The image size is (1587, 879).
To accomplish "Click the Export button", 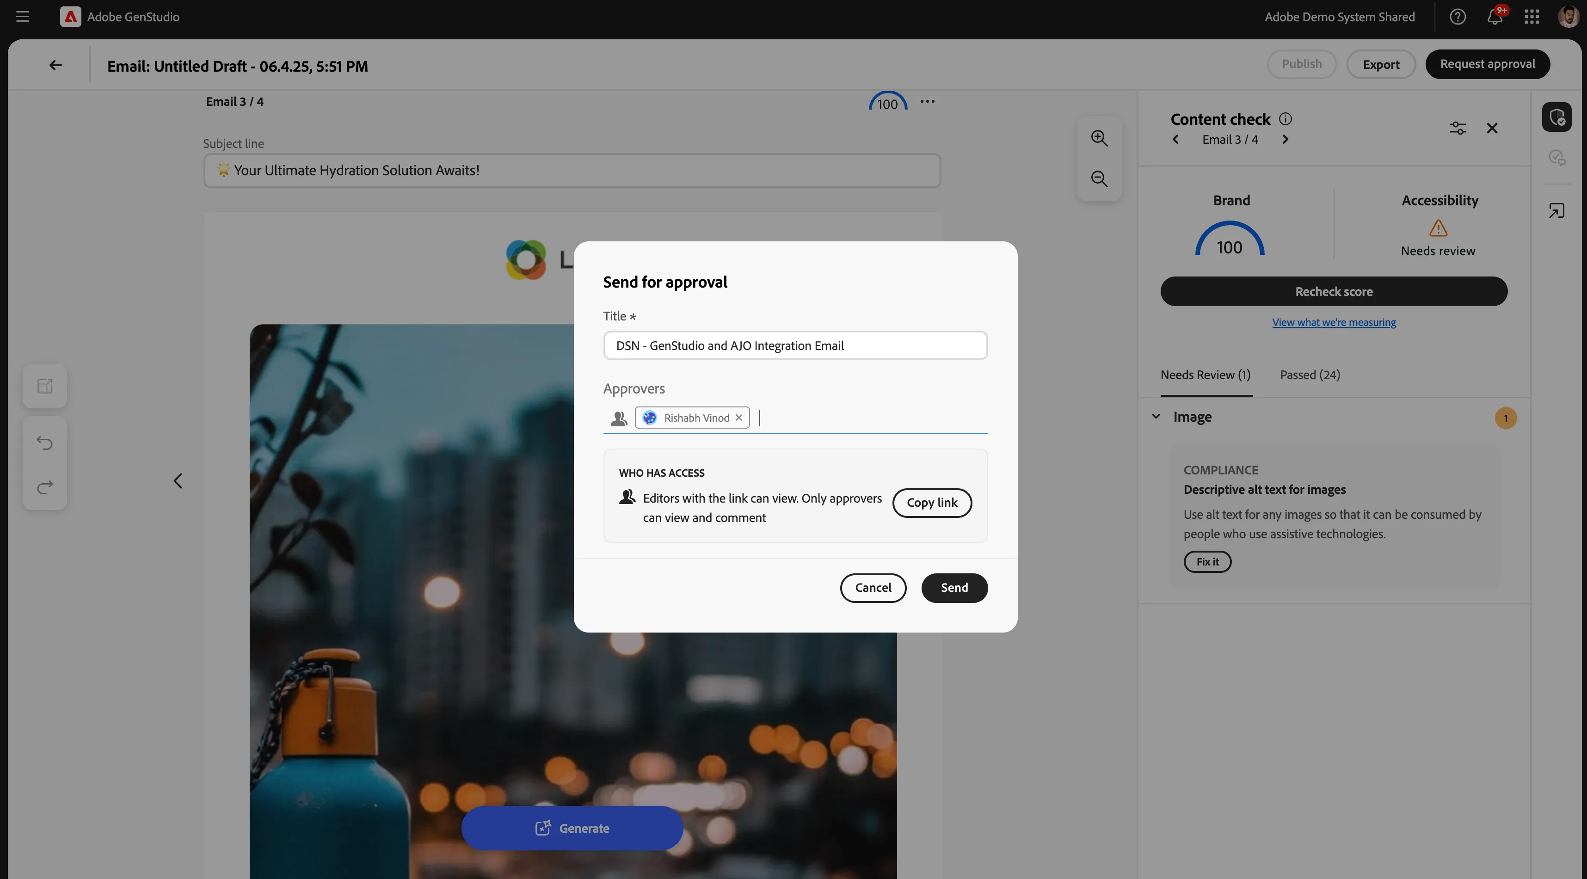I will point(1381,64).
